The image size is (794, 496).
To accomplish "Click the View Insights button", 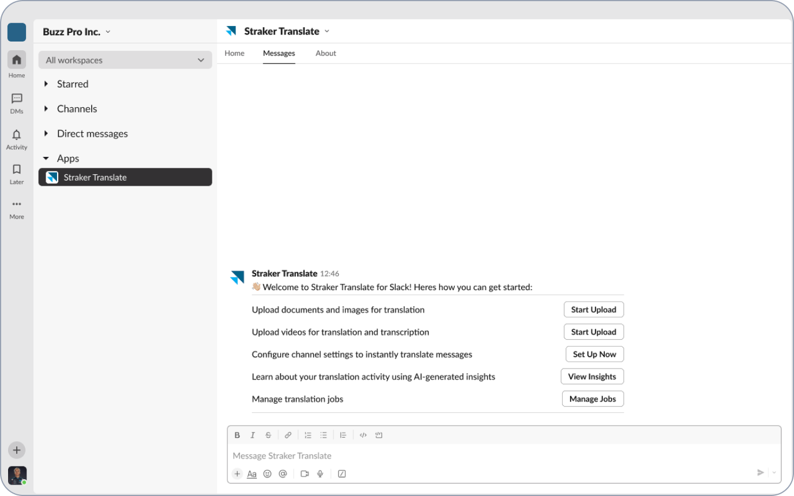I will 592,377.
